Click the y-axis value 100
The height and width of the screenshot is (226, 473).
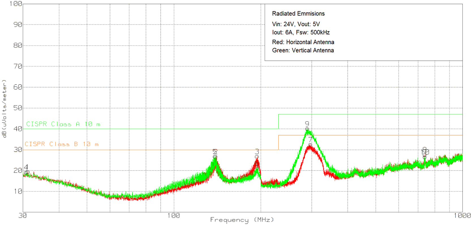click(16, 4)
